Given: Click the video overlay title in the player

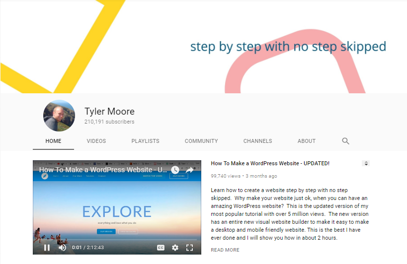Looking at the screenshot, I should 103,170.
